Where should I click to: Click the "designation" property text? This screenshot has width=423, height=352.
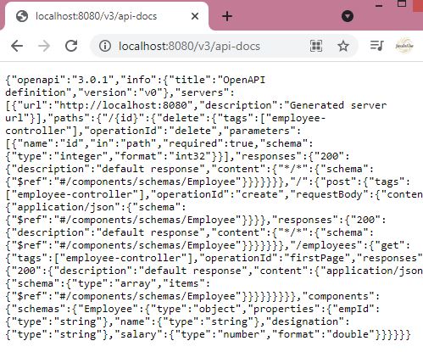tap(305, 321)
